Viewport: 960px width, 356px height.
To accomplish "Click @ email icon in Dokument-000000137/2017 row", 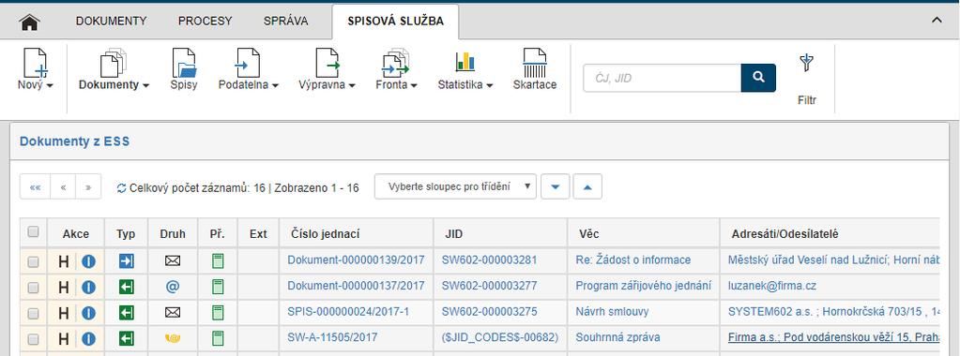I will point(173,287).
